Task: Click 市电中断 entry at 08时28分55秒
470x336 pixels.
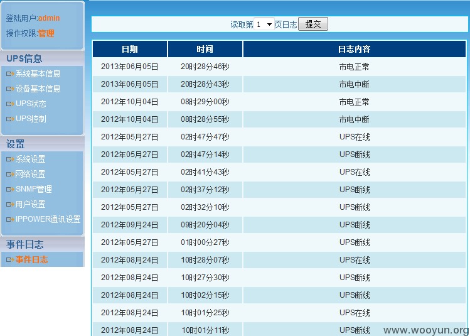Action: tap(355, 119)
